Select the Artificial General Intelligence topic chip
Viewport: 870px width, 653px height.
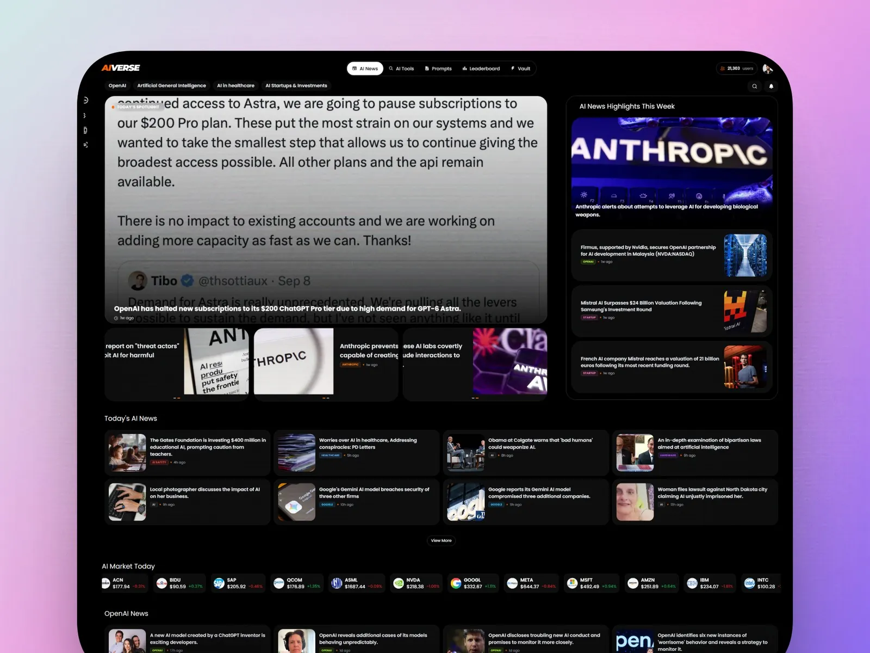pos(171,85)
